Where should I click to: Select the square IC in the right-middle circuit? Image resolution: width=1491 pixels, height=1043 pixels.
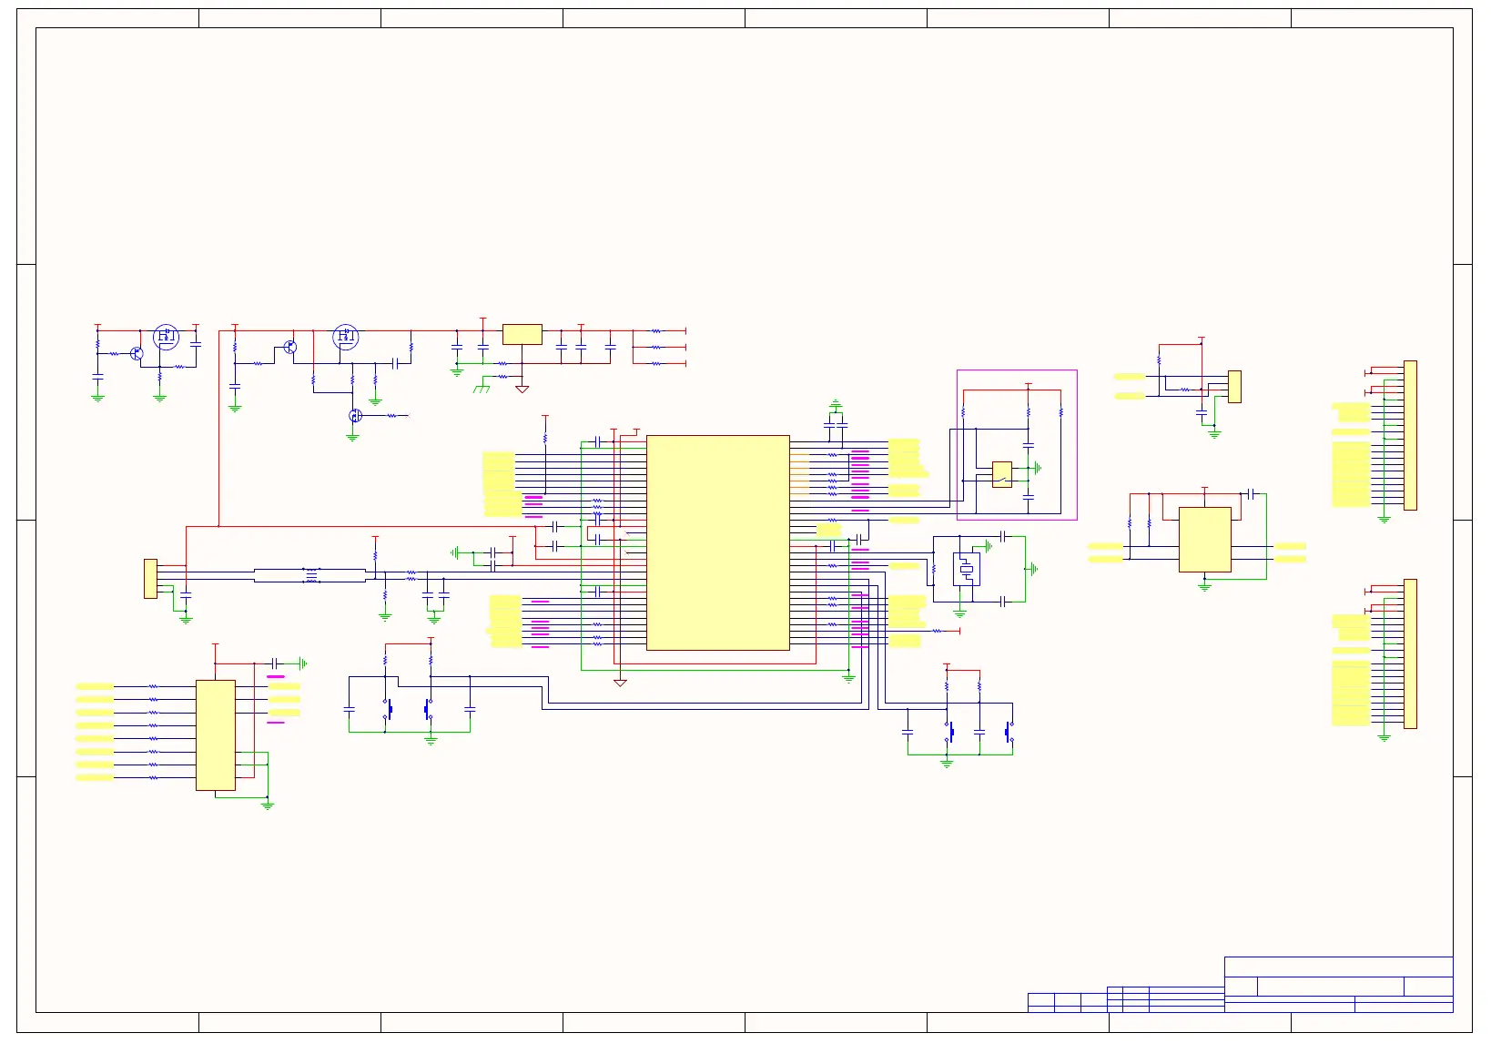point(1205,540)
